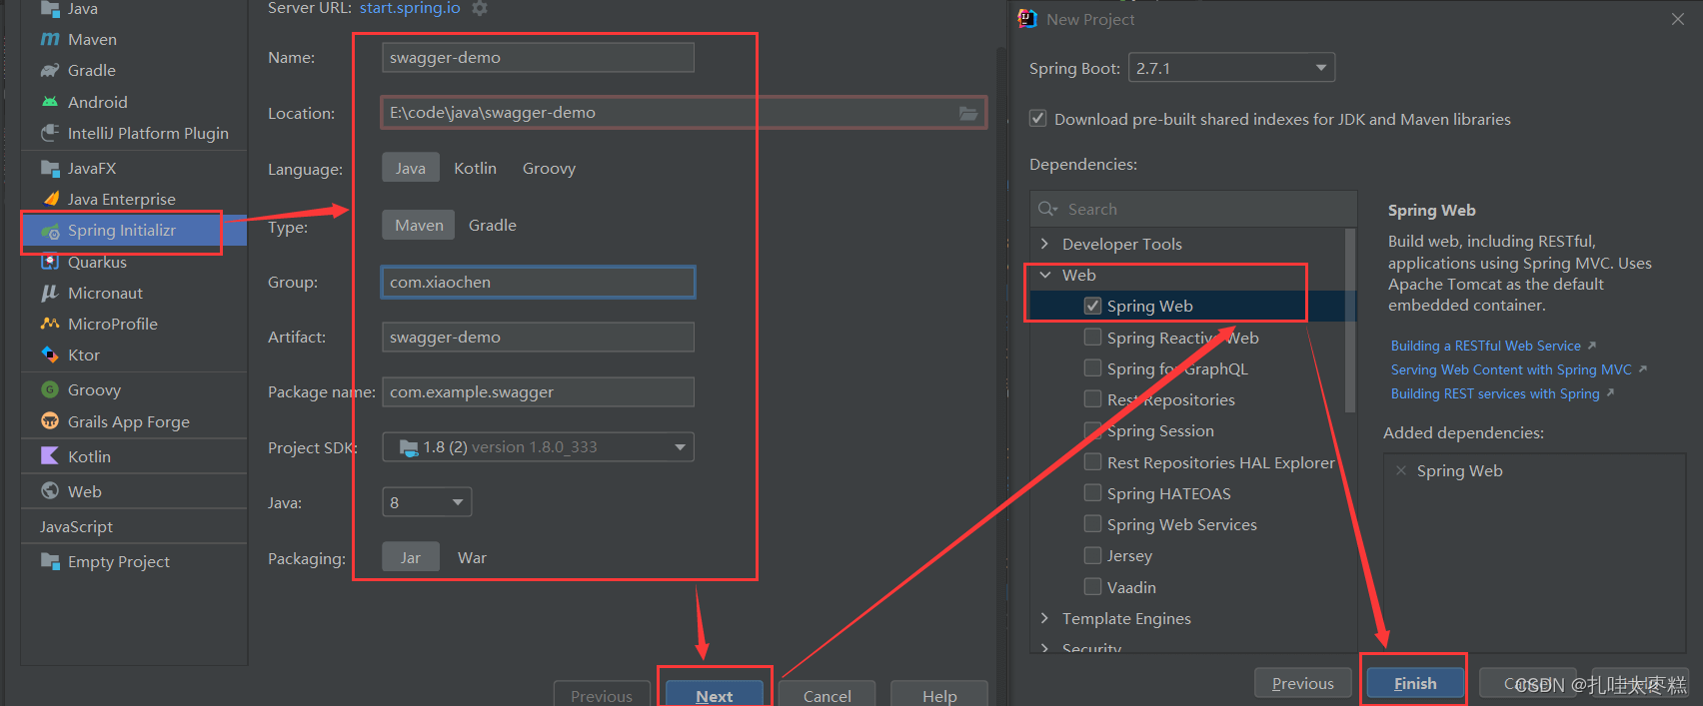Check Spring Reactive Web dependency

[1093, 338]
